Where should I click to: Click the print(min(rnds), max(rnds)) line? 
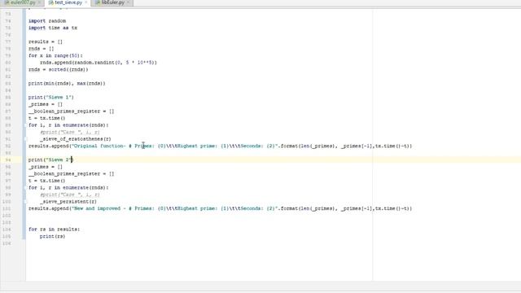tap(67, 83)
